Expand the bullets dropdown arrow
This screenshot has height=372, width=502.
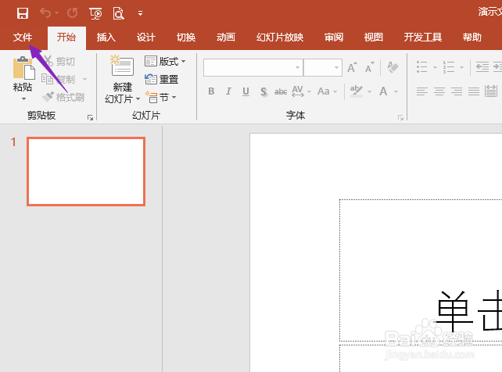coord(435,67)
